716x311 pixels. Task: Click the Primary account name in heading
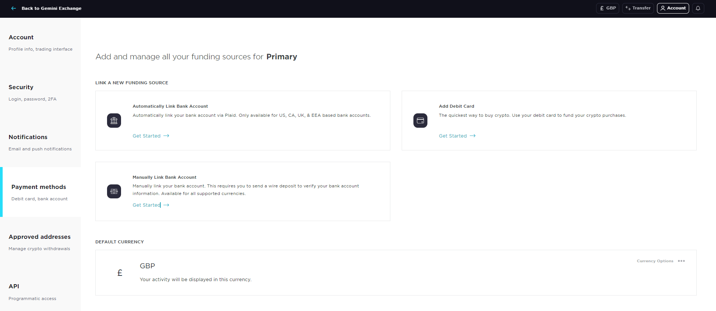pyautogui.click(x=282, y=57)
